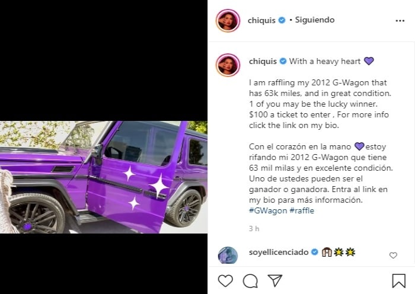The width and height of the screenshot is (415, 294).
Task: Click the verified badge in the header
Action: point(282,20)
